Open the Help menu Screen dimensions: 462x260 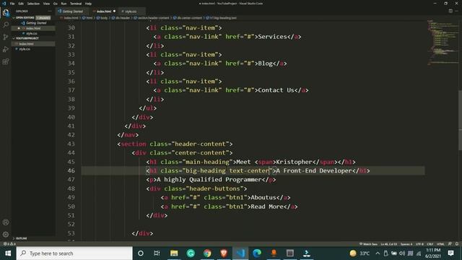88,4
